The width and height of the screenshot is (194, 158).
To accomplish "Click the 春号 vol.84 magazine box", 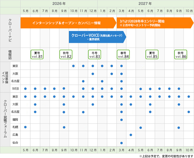I will (123, 55).
